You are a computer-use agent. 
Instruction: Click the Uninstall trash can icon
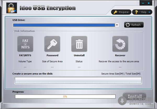(79, 44)
